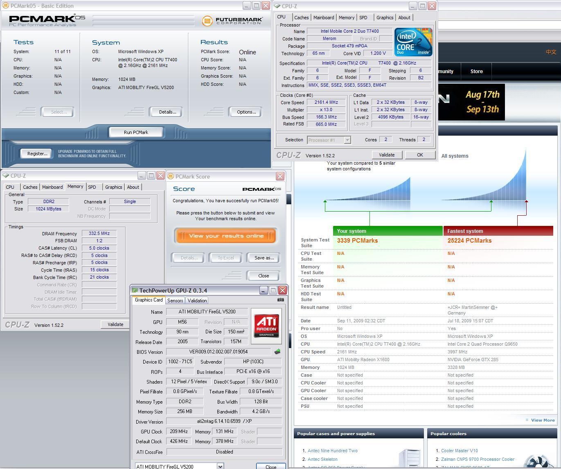The image size is (561, 469).
Task: Click the Futuremark Corporation logo
Action: [x=232, y=20]
